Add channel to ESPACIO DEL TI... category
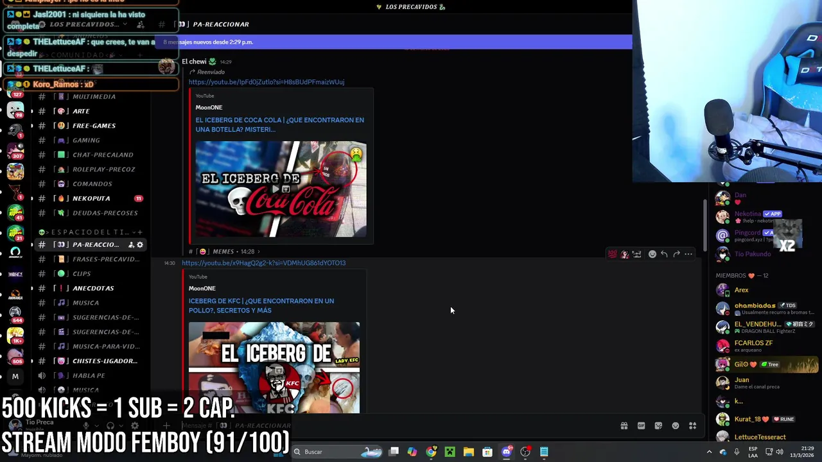 click(x=140, y=232)
